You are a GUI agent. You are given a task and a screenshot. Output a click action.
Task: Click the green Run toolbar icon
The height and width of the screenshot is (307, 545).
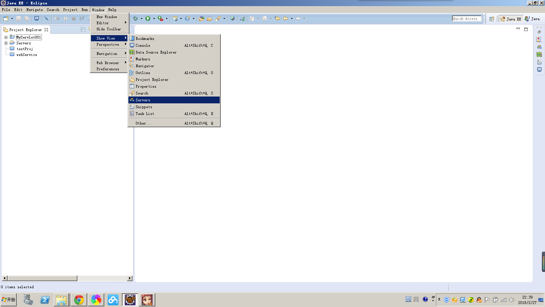(x=148, y=19)
